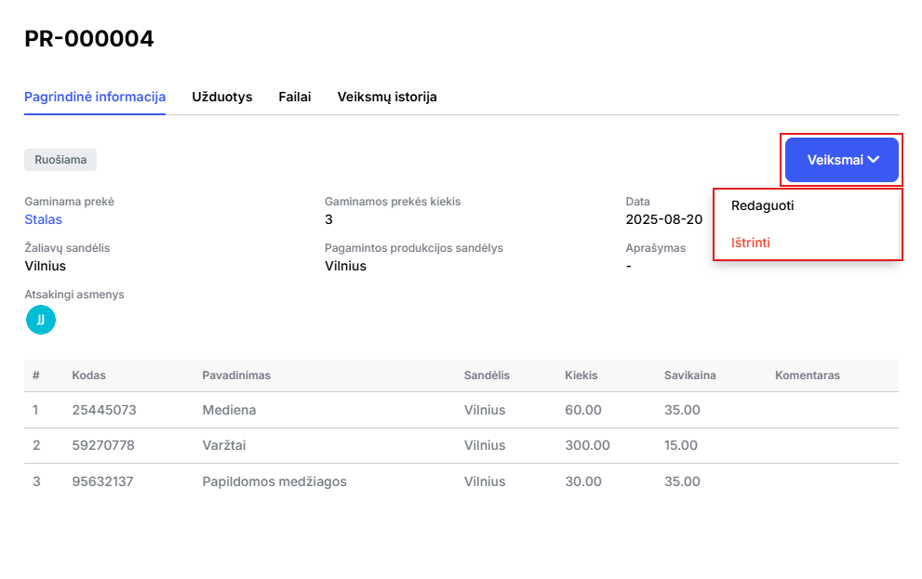This screenshot has height=579, width=922.
Task: Open the Stalas product link
Action: pyautogui.click(x=43, y=219)
